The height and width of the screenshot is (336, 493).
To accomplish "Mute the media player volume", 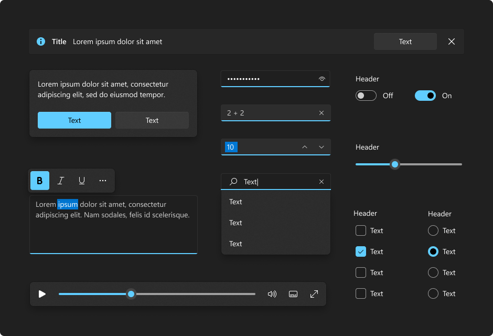I will coord(272,294).
